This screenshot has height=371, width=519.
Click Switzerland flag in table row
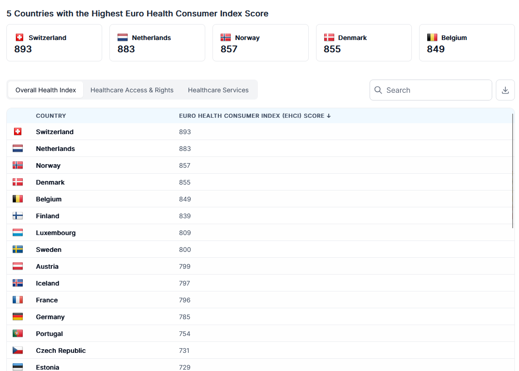click(18, 132)
